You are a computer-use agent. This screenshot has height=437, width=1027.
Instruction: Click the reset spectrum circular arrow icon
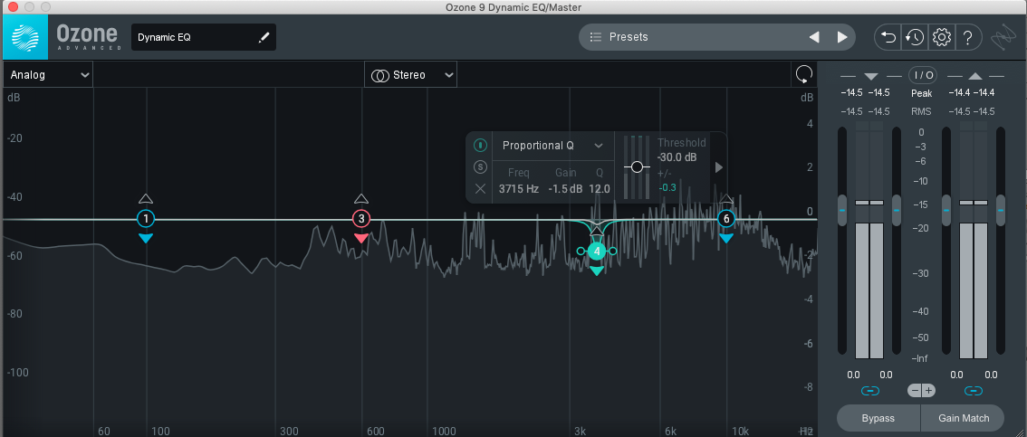tap(803, 74)
